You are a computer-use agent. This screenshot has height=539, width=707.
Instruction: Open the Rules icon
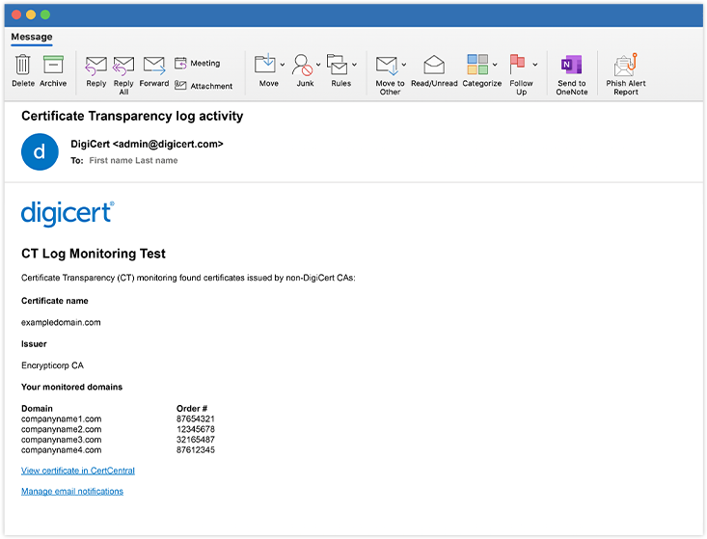coord(338,65)
